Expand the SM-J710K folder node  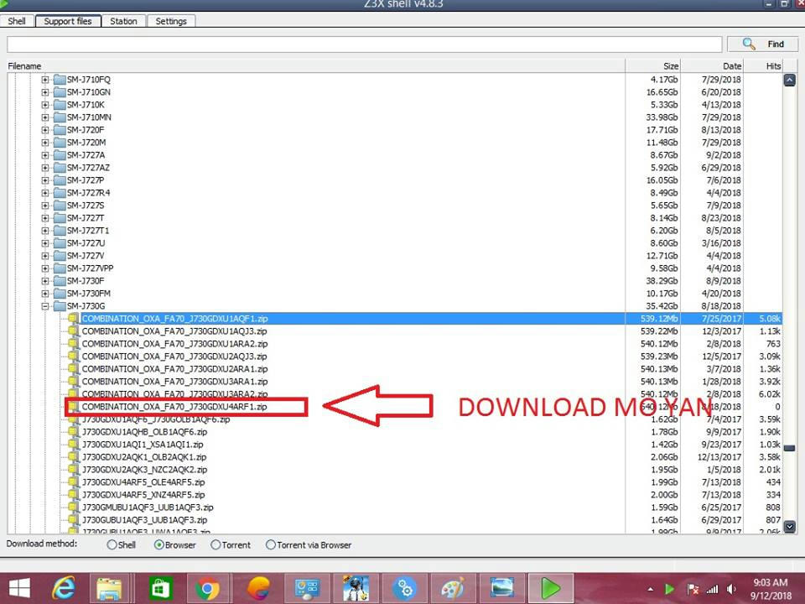pyautogui.click(x=45, y=105)
